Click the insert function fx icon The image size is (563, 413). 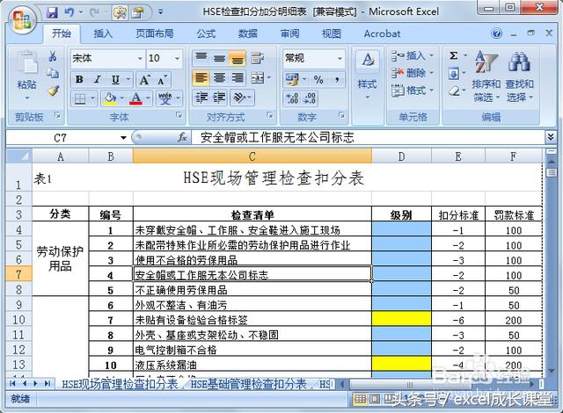[x=183, y=138]
